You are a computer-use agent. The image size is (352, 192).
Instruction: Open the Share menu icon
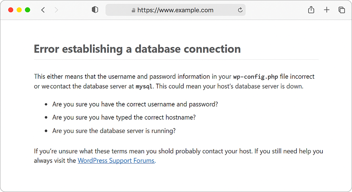coord(311,10)
